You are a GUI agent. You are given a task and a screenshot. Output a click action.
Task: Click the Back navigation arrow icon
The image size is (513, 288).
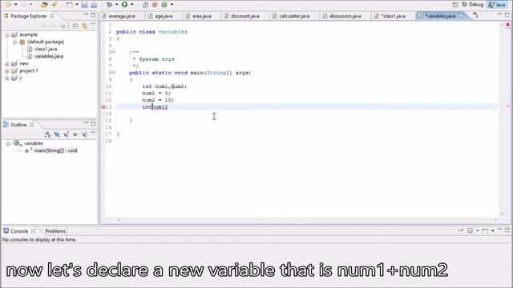8,5
